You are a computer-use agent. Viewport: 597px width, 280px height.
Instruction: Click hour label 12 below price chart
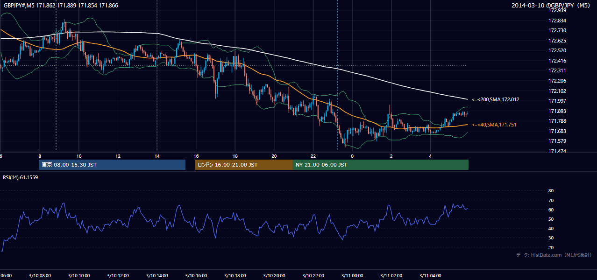pyautogui.click(x=118, y=156)
